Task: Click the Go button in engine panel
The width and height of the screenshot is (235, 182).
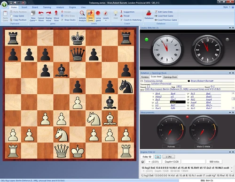Action: point(158,157)
